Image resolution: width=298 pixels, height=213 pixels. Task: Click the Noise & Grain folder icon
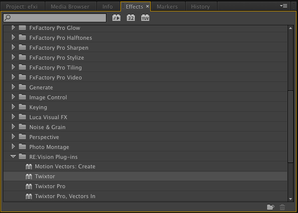point(22,127)
